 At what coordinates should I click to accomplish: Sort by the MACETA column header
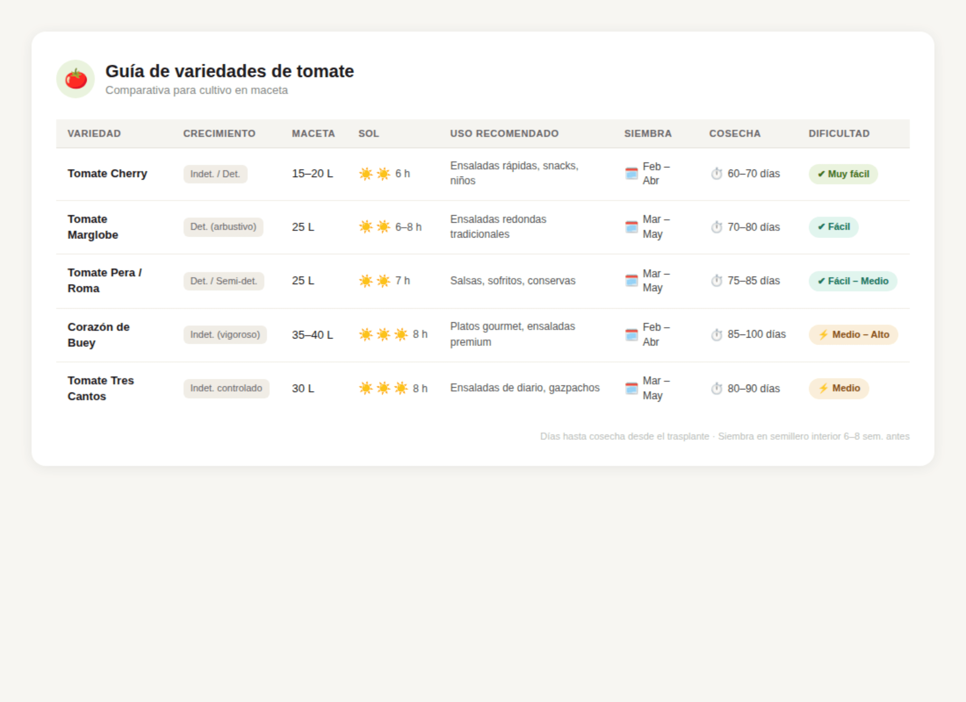tap(314, 134)
